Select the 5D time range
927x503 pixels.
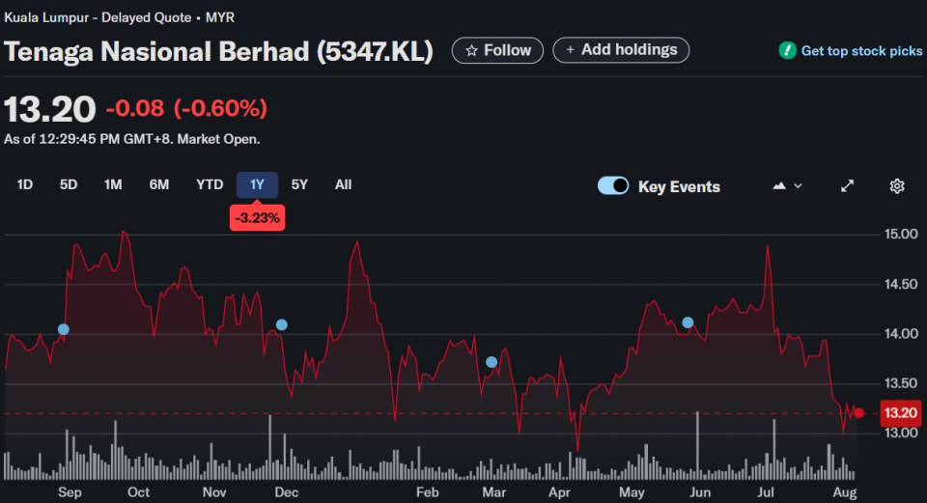tap(69, 185)
